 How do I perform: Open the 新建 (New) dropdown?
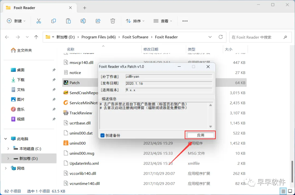click(x=16, y=21)
